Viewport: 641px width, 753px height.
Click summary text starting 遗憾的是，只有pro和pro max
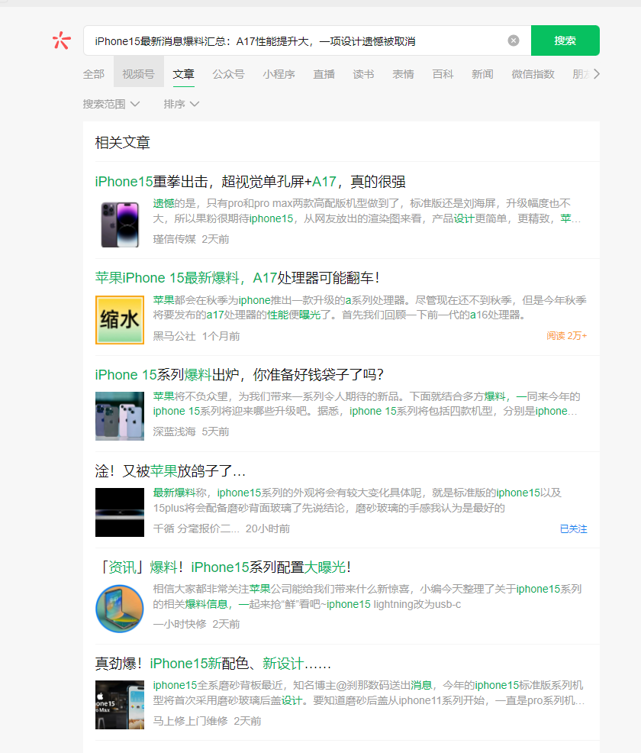367,211
